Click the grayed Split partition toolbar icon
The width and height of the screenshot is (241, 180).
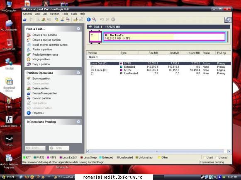pos(81,19)
